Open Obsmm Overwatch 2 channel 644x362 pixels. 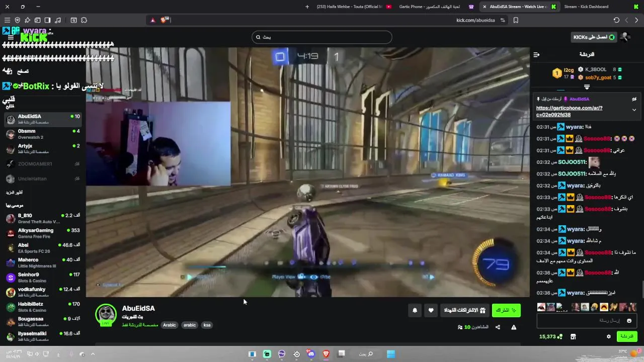tap(42, 134)
